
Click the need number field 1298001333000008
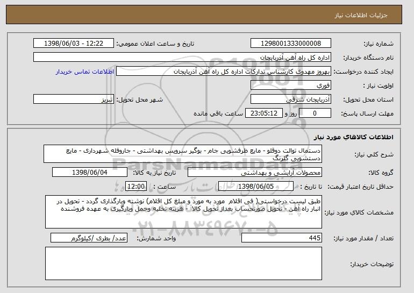point(291,44)
